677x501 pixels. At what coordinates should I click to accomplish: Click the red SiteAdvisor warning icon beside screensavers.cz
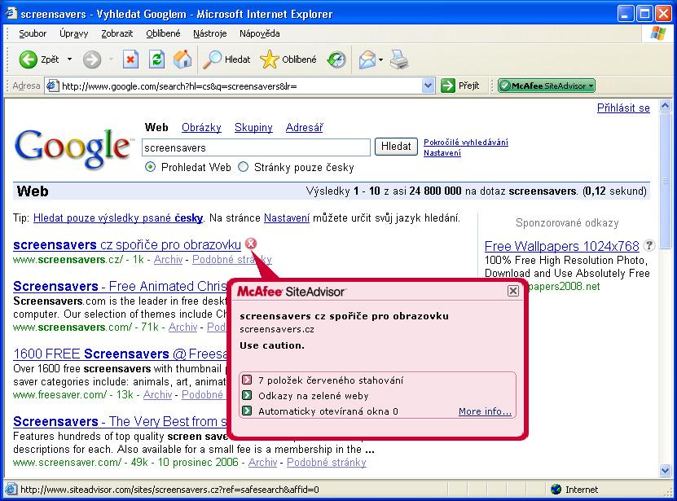[250, 244]
